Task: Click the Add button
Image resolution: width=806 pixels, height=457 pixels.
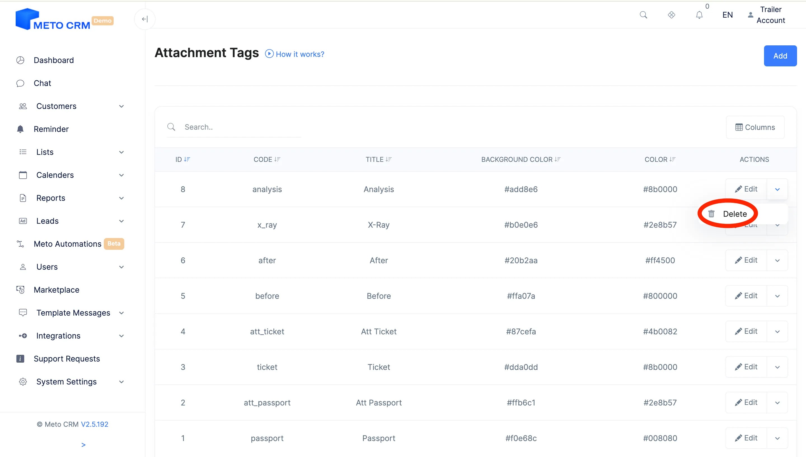Action: pyautogui.click(x=780, y=55)
